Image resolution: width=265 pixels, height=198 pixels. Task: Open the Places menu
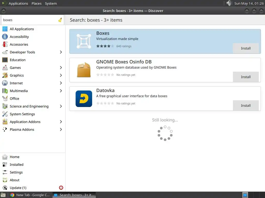coord(36,3)
